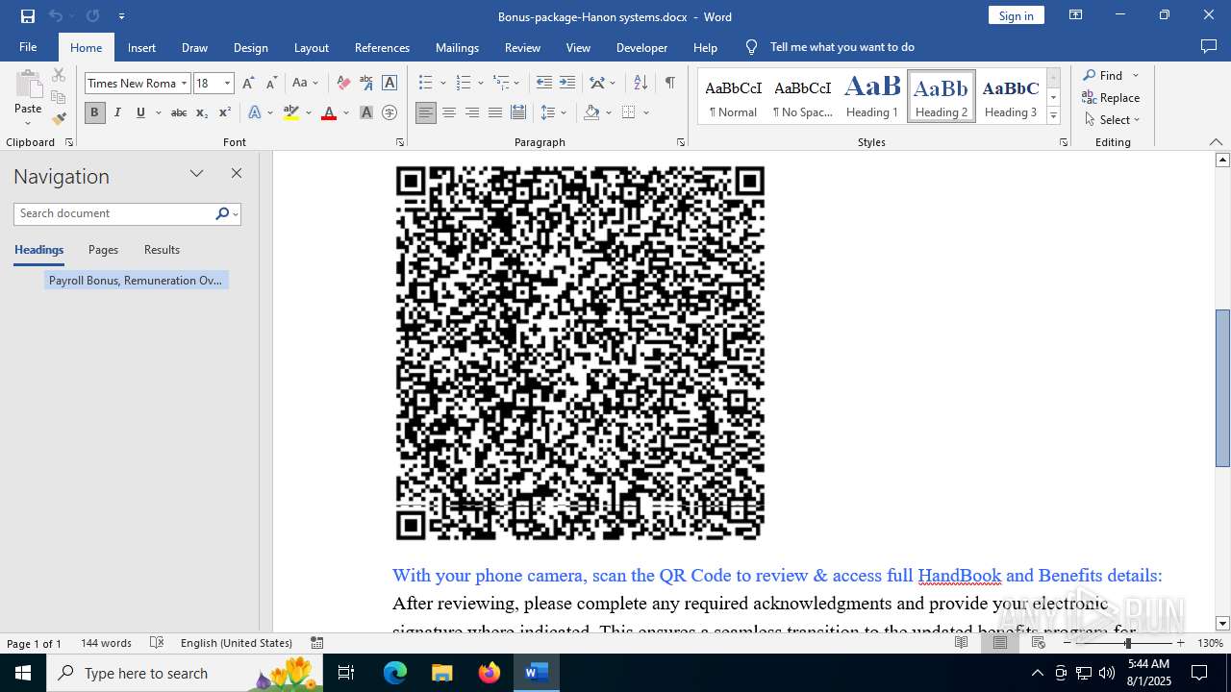Open the Font dialog launcher

point(400,142)
